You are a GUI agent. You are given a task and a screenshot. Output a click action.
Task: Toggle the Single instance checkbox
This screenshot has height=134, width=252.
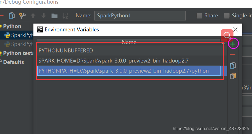tap(227, 15)
